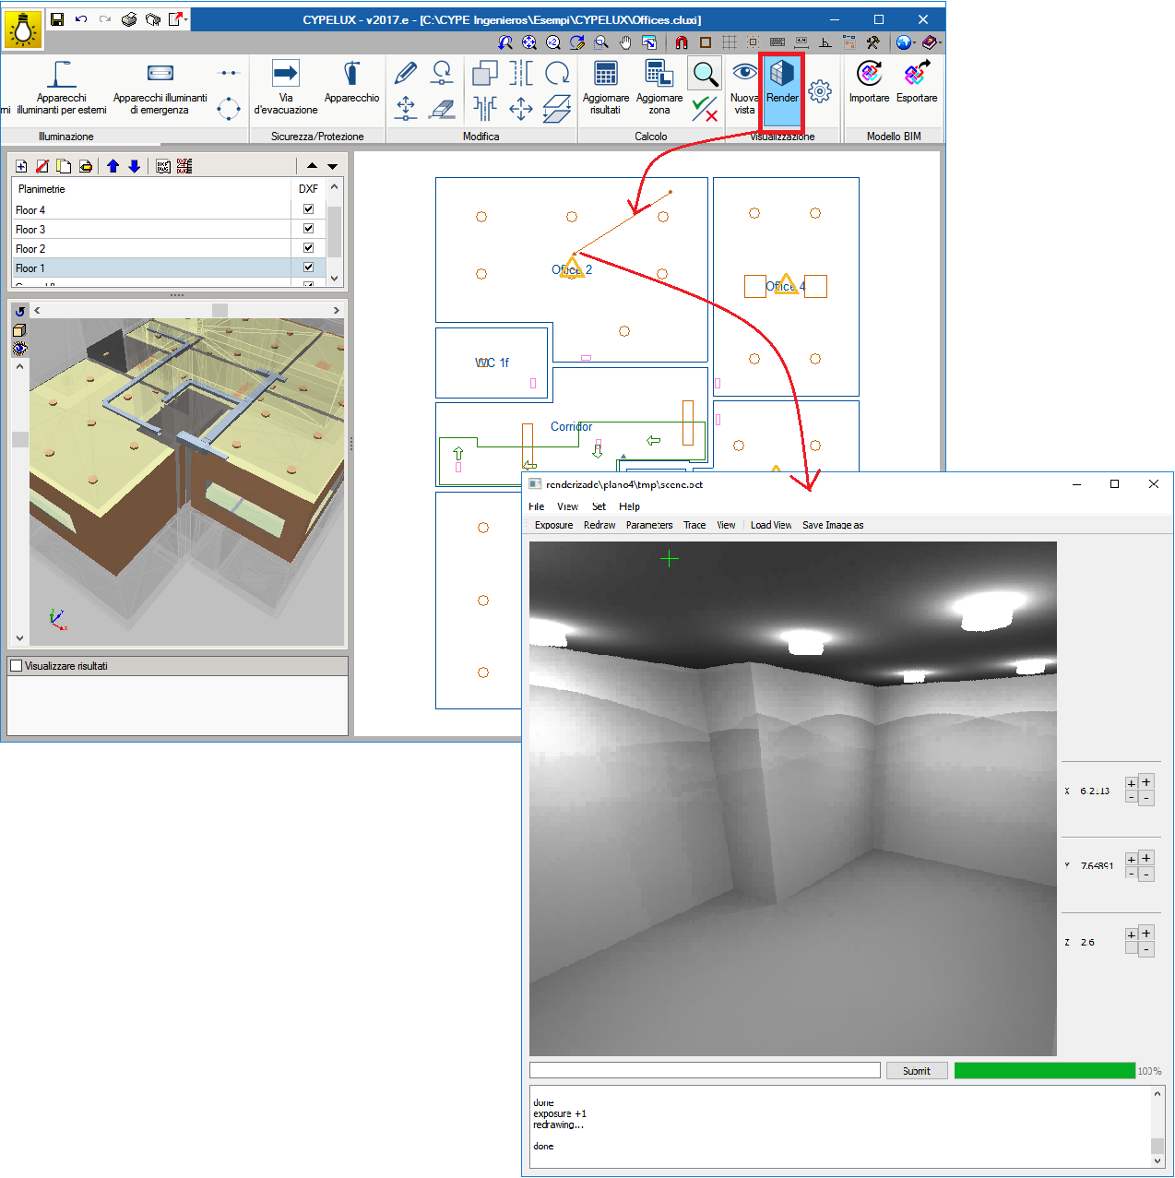Toggle DXF checkbox for Floor 2
Image resolution: width=1175 pixels, height=1178 pixels.
308,248
